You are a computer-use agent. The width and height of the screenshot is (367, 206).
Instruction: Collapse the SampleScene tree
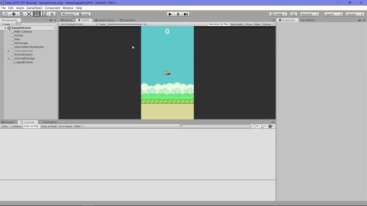5,28
